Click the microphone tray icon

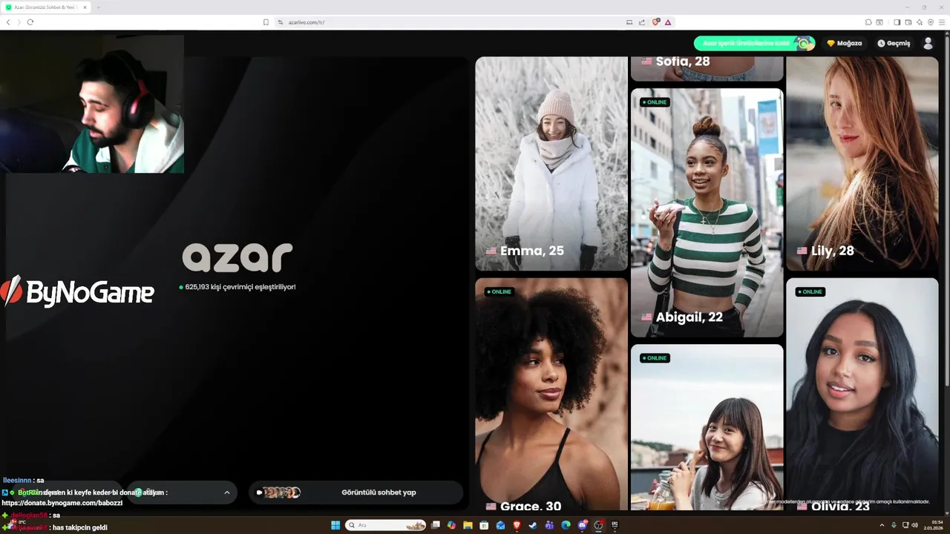coord(894,525)
